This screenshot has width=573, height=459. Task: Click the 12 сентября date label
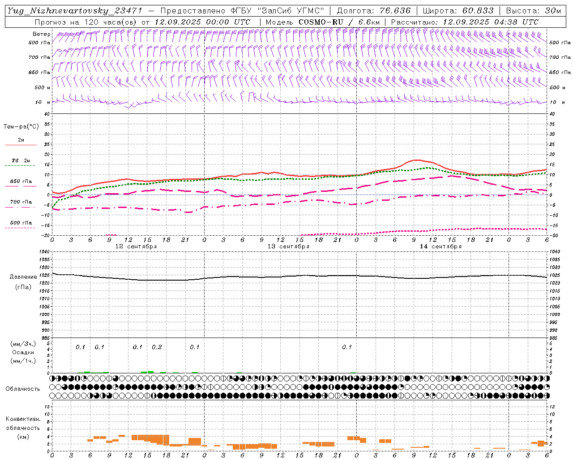click(136, 247)
